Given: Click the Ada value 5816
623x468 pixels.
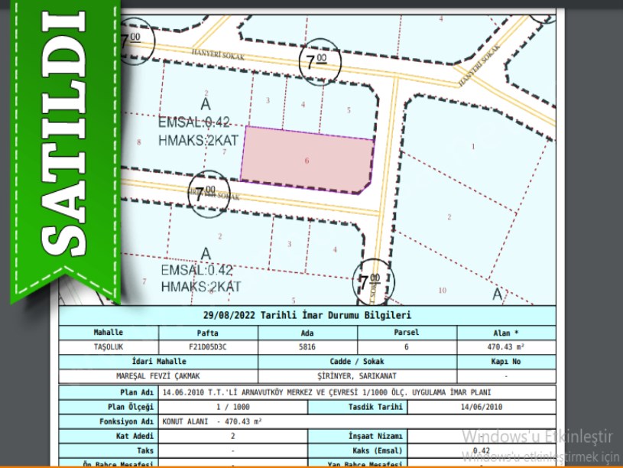Looking at the screenshot, I should pyautogui.click(x=307, y=346).
